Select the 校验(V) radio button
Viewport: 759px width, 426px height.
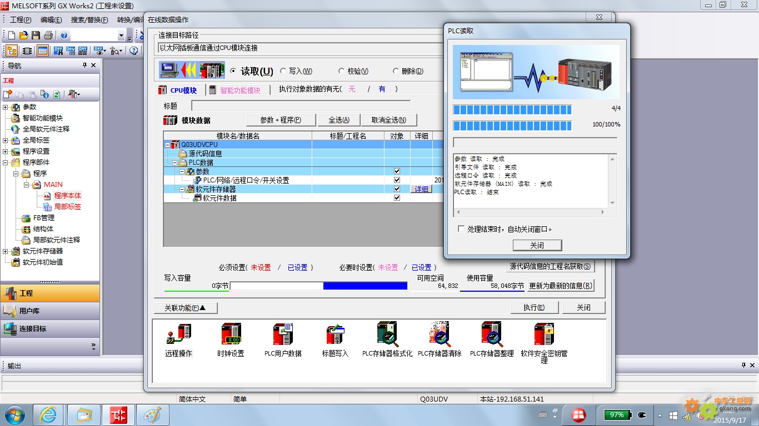click(x=341, y=71)
